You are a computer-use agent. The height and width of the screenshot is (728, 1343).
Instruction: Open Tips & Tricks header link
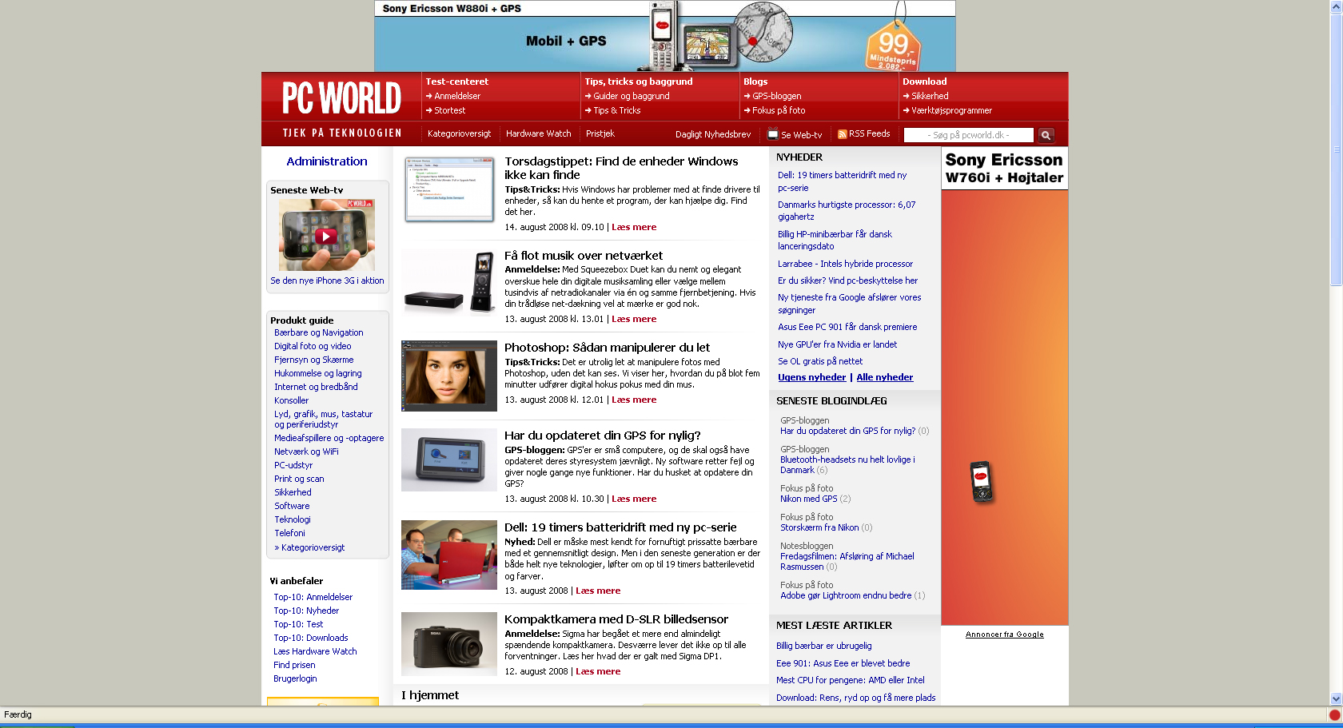coord(617,110)
